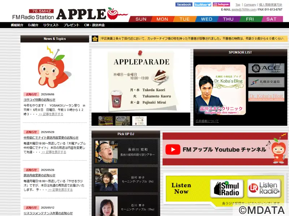Select the first slideshow thumbnail
Screen dimensions: 289x216
click(105, 121)
